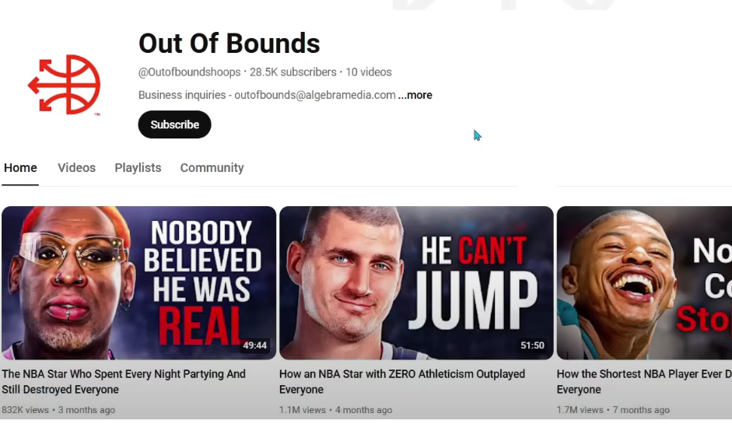Click the @Outofboundshoops channel handle

click(190, 72)
